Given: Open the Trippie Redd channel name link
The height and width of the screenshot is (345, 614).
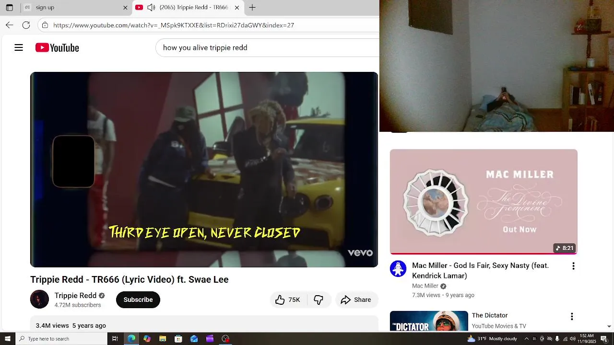Looking at the screenshot, I should [x=75, y=296].
